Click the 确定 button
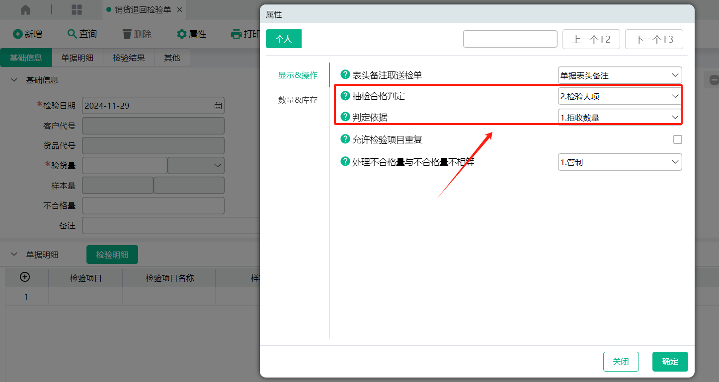The height and width of the screenshot is (382, 719). pos(670,362)
